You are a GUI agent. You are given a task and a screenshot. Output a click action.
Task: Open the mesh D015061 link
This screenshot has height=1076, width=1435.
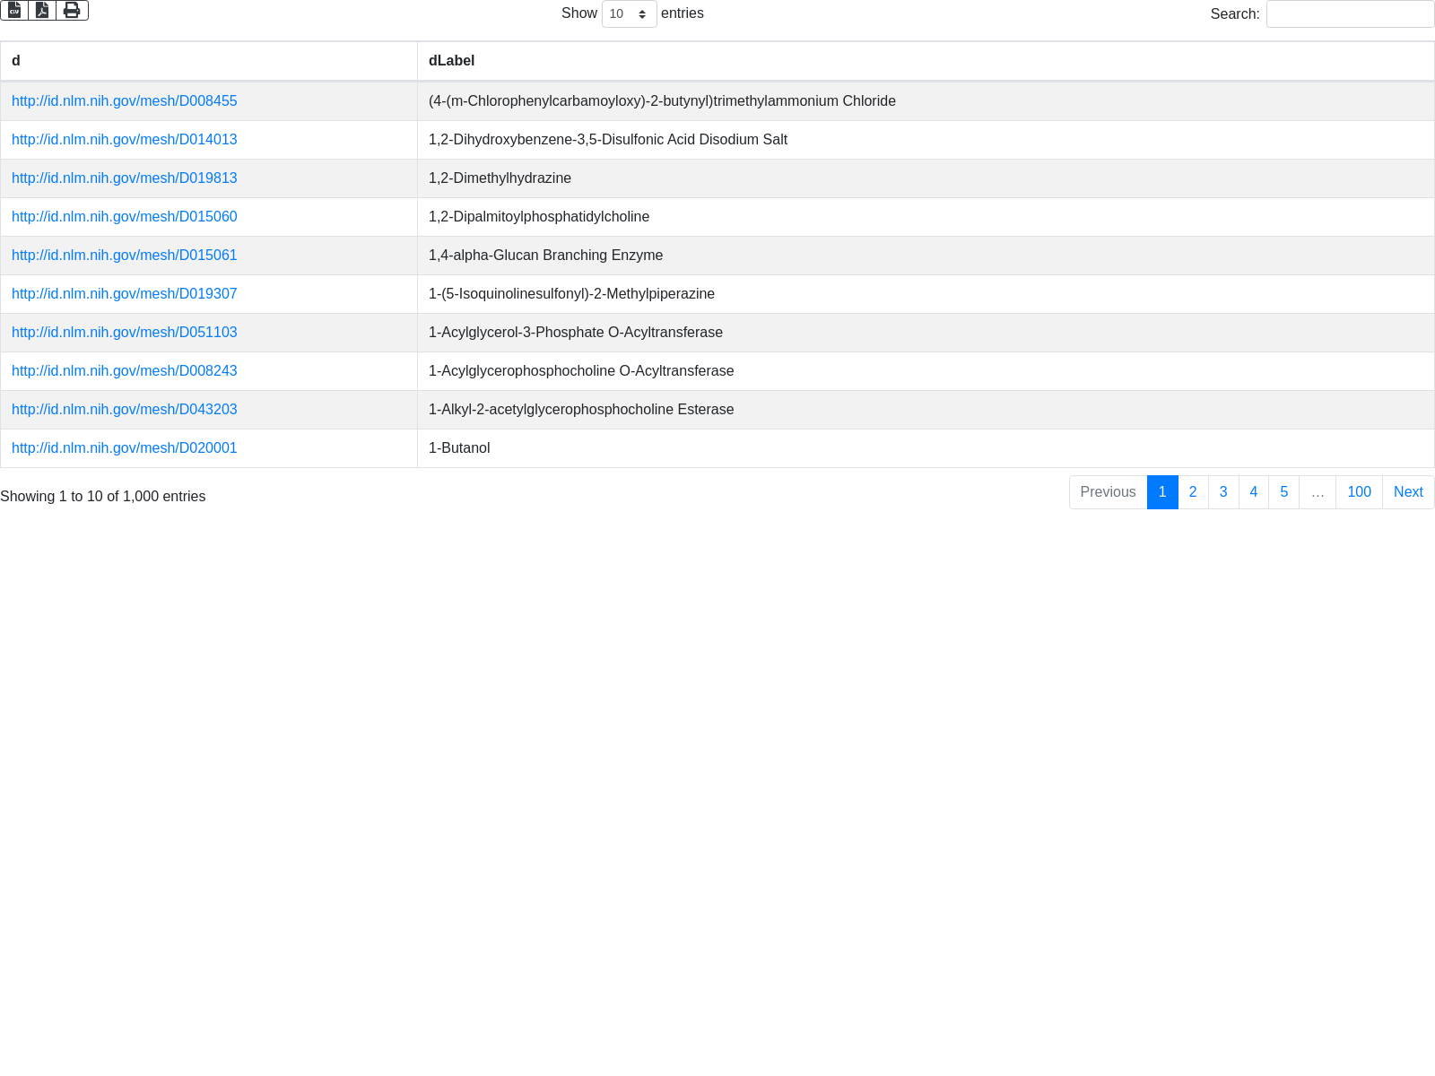click(x=125, y=256)
